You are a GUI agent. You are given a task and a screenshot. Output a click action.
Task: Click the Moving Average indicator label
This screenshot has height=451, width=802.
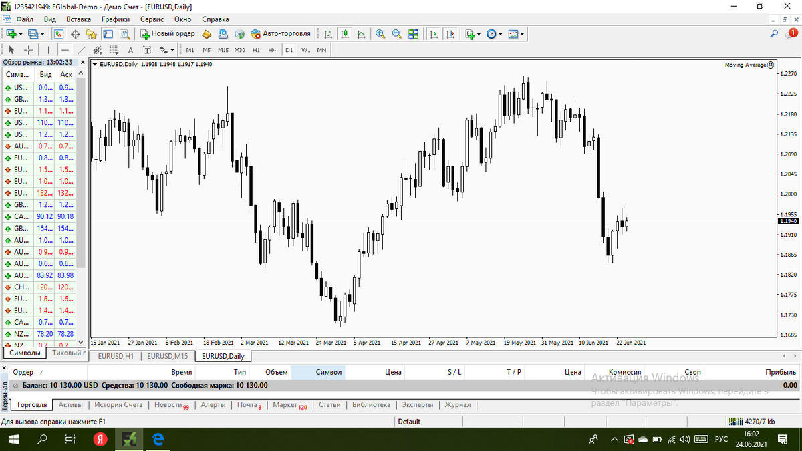tap(745, 65)
